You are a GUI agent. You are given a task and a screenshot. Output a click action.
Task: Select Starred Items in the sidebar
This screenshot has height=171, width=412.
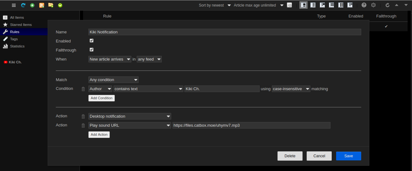click(21, 25)
